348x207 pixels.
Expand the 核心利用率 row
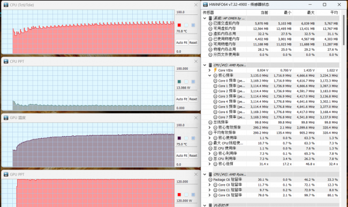(209, 154)
